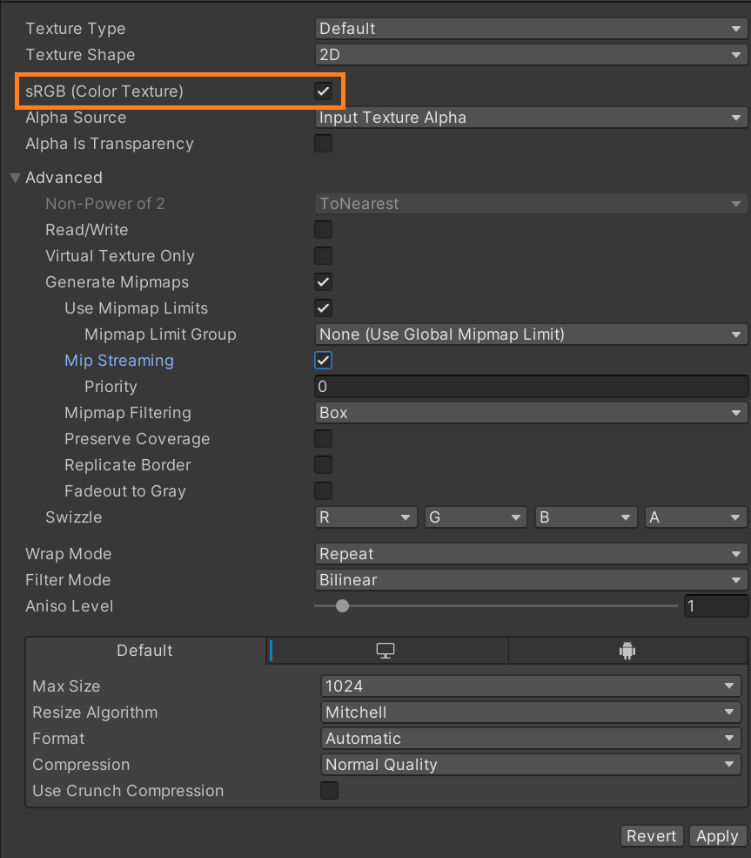Open the Alpha Source dropdown

(x=530, y=118)
